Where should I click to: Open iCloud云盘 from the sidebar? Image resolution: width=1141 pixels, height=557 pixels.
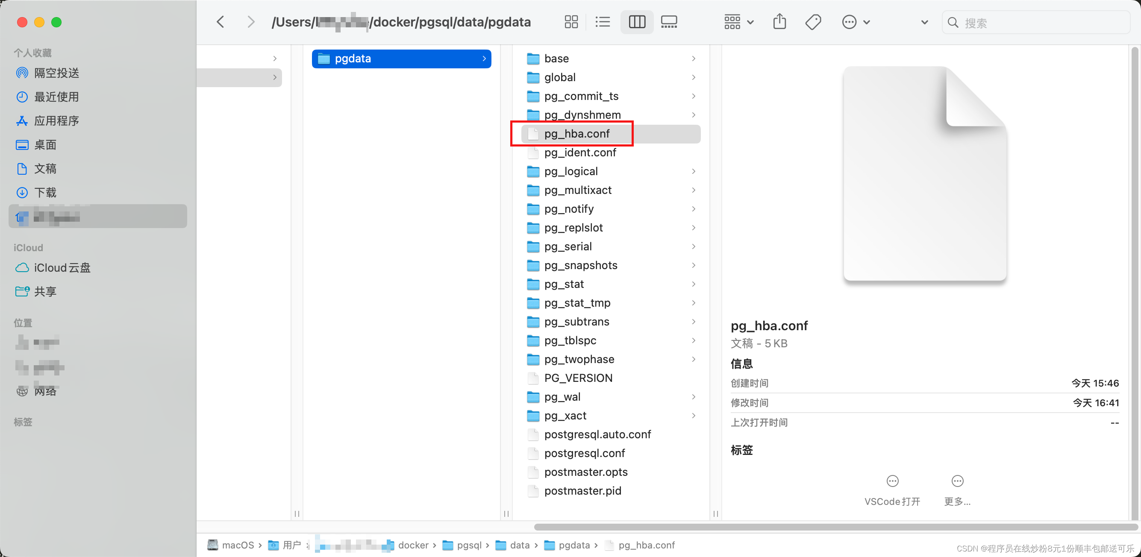[62, 267]
